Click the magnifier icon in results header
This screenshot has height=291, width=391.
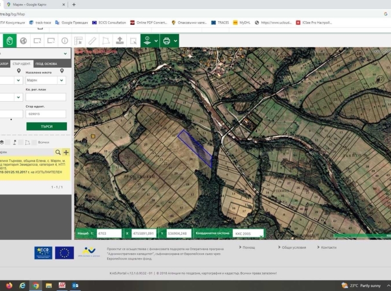point(58,152)
